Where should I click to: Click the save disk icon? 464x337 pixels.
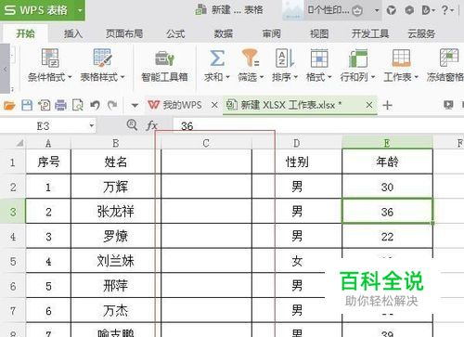(x=27, y=106)
